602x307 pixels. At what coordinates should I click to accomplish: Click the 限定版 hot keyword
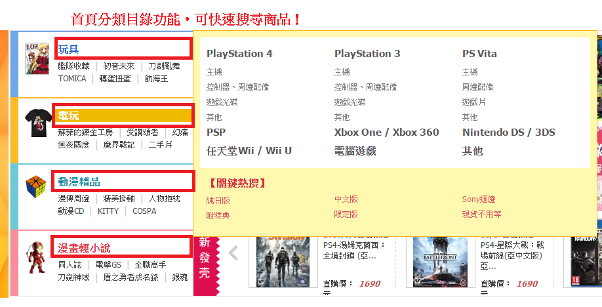pyautogui.click(x=346, y=214)
